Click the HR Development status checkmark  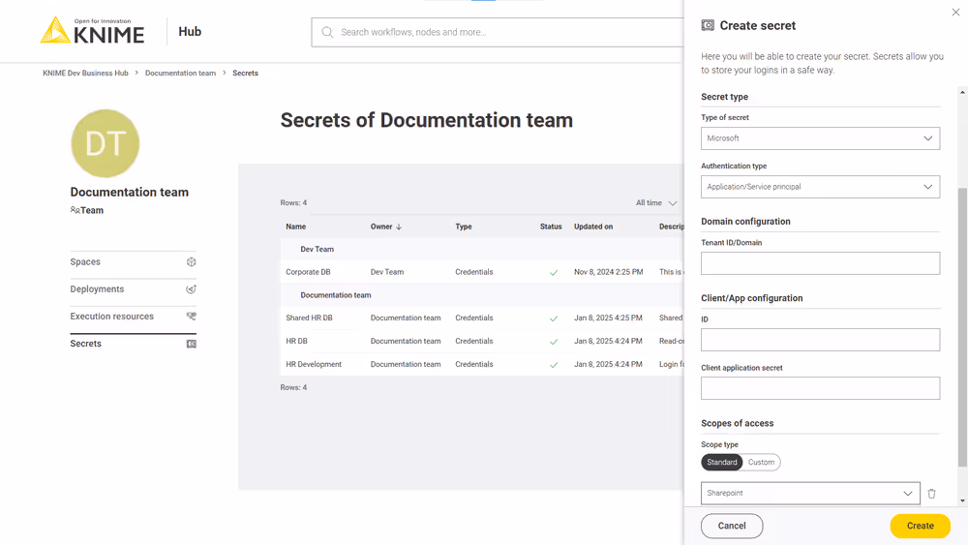coord(554,365)
